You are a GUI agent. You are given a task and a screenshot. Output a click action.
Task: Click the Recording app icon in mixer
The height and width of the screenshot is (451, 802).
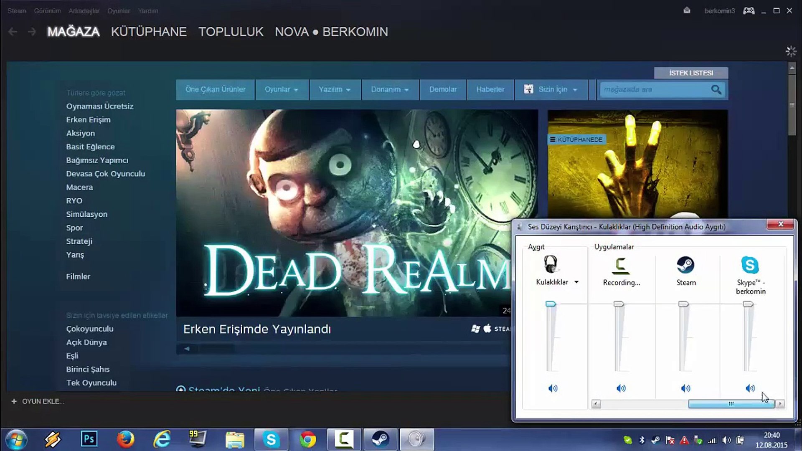pyautogui.click(x=621, y=265)
